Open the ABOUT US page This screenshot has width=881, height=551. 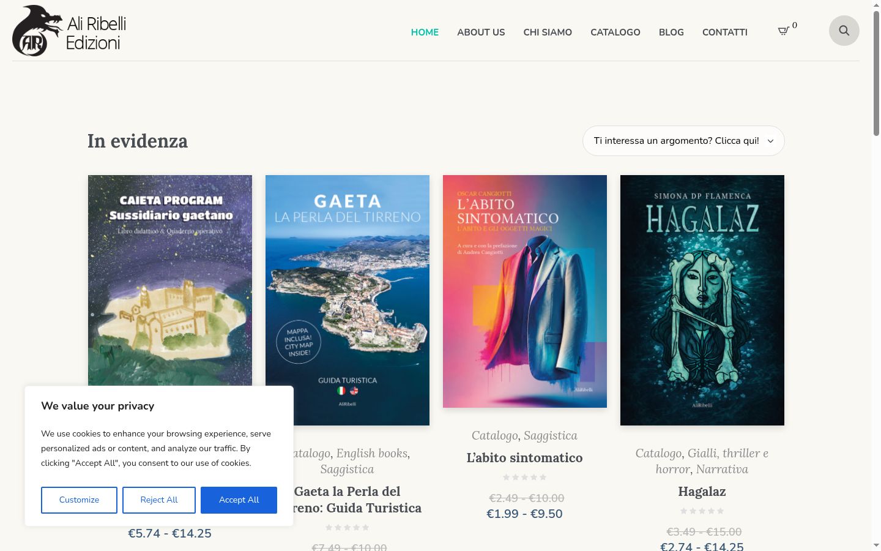(x=481, y=32)
